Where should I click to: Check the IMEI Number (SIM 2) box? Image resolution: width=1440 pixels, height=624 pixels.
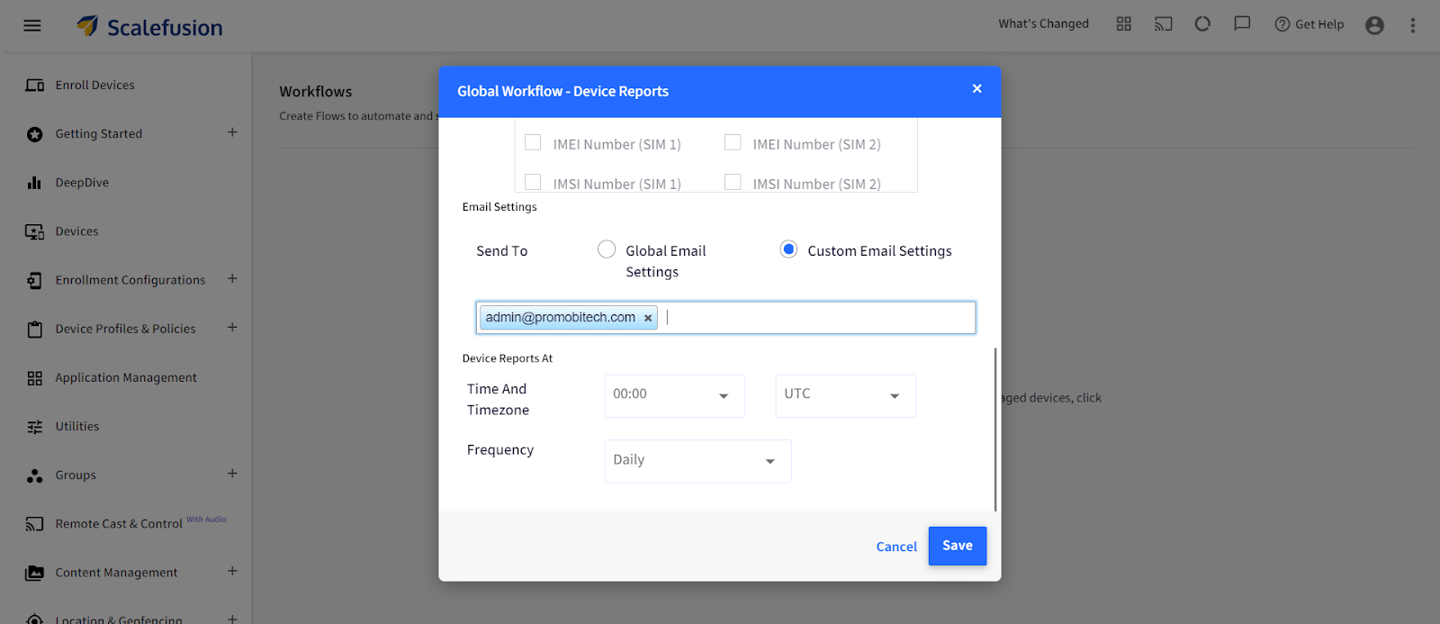[x=733, y=142]
